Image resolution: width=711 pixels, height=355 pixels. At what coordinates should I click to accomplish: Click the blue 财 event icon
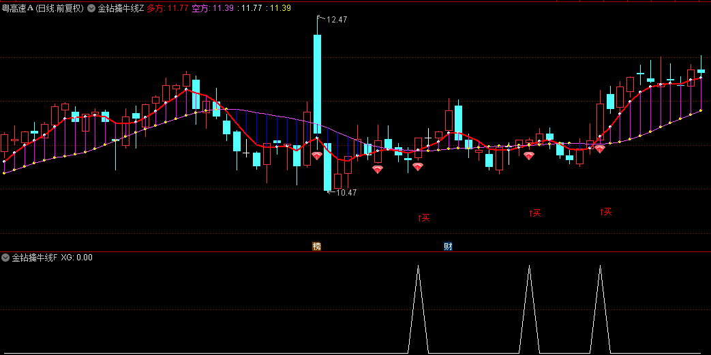coord(448,246)
